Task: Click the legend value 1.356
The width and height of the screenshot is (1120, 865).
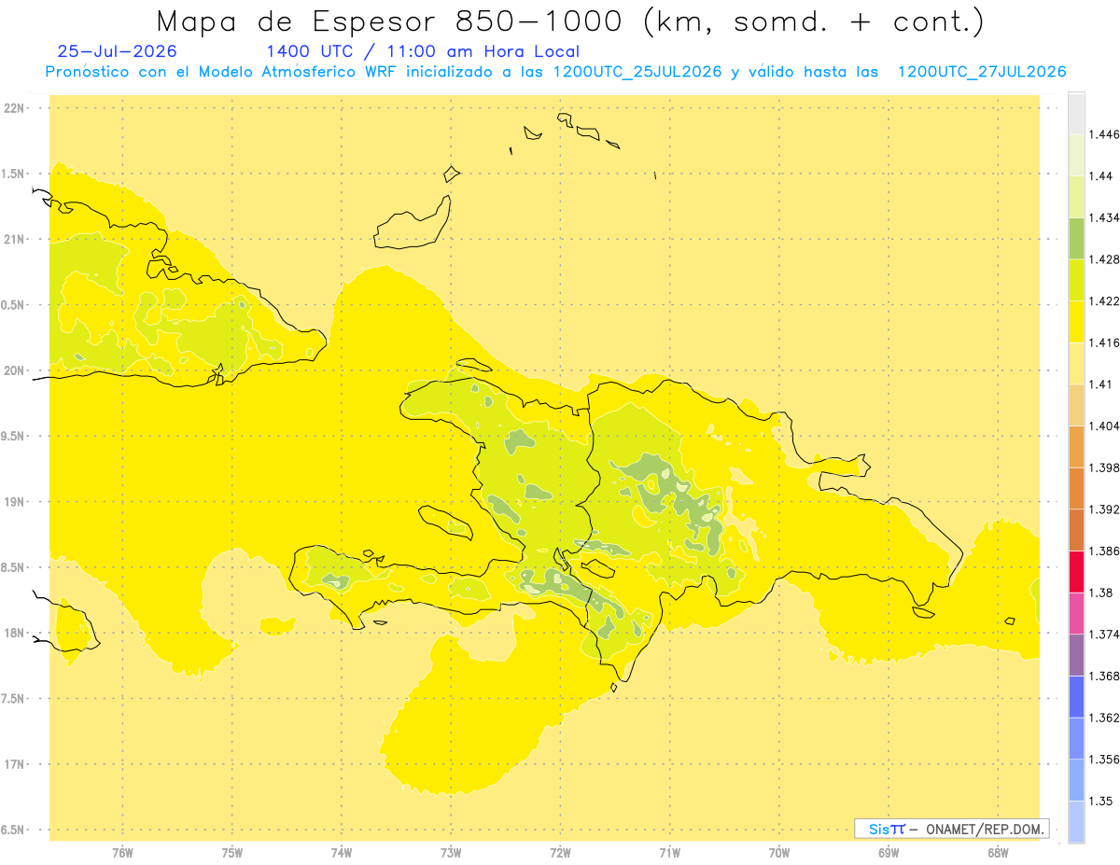Action: click(1104, 759)
